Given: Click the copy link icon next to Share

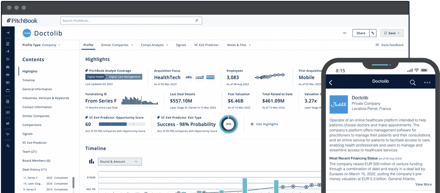Looking at the screenshot, I should [x=373, y=33].
